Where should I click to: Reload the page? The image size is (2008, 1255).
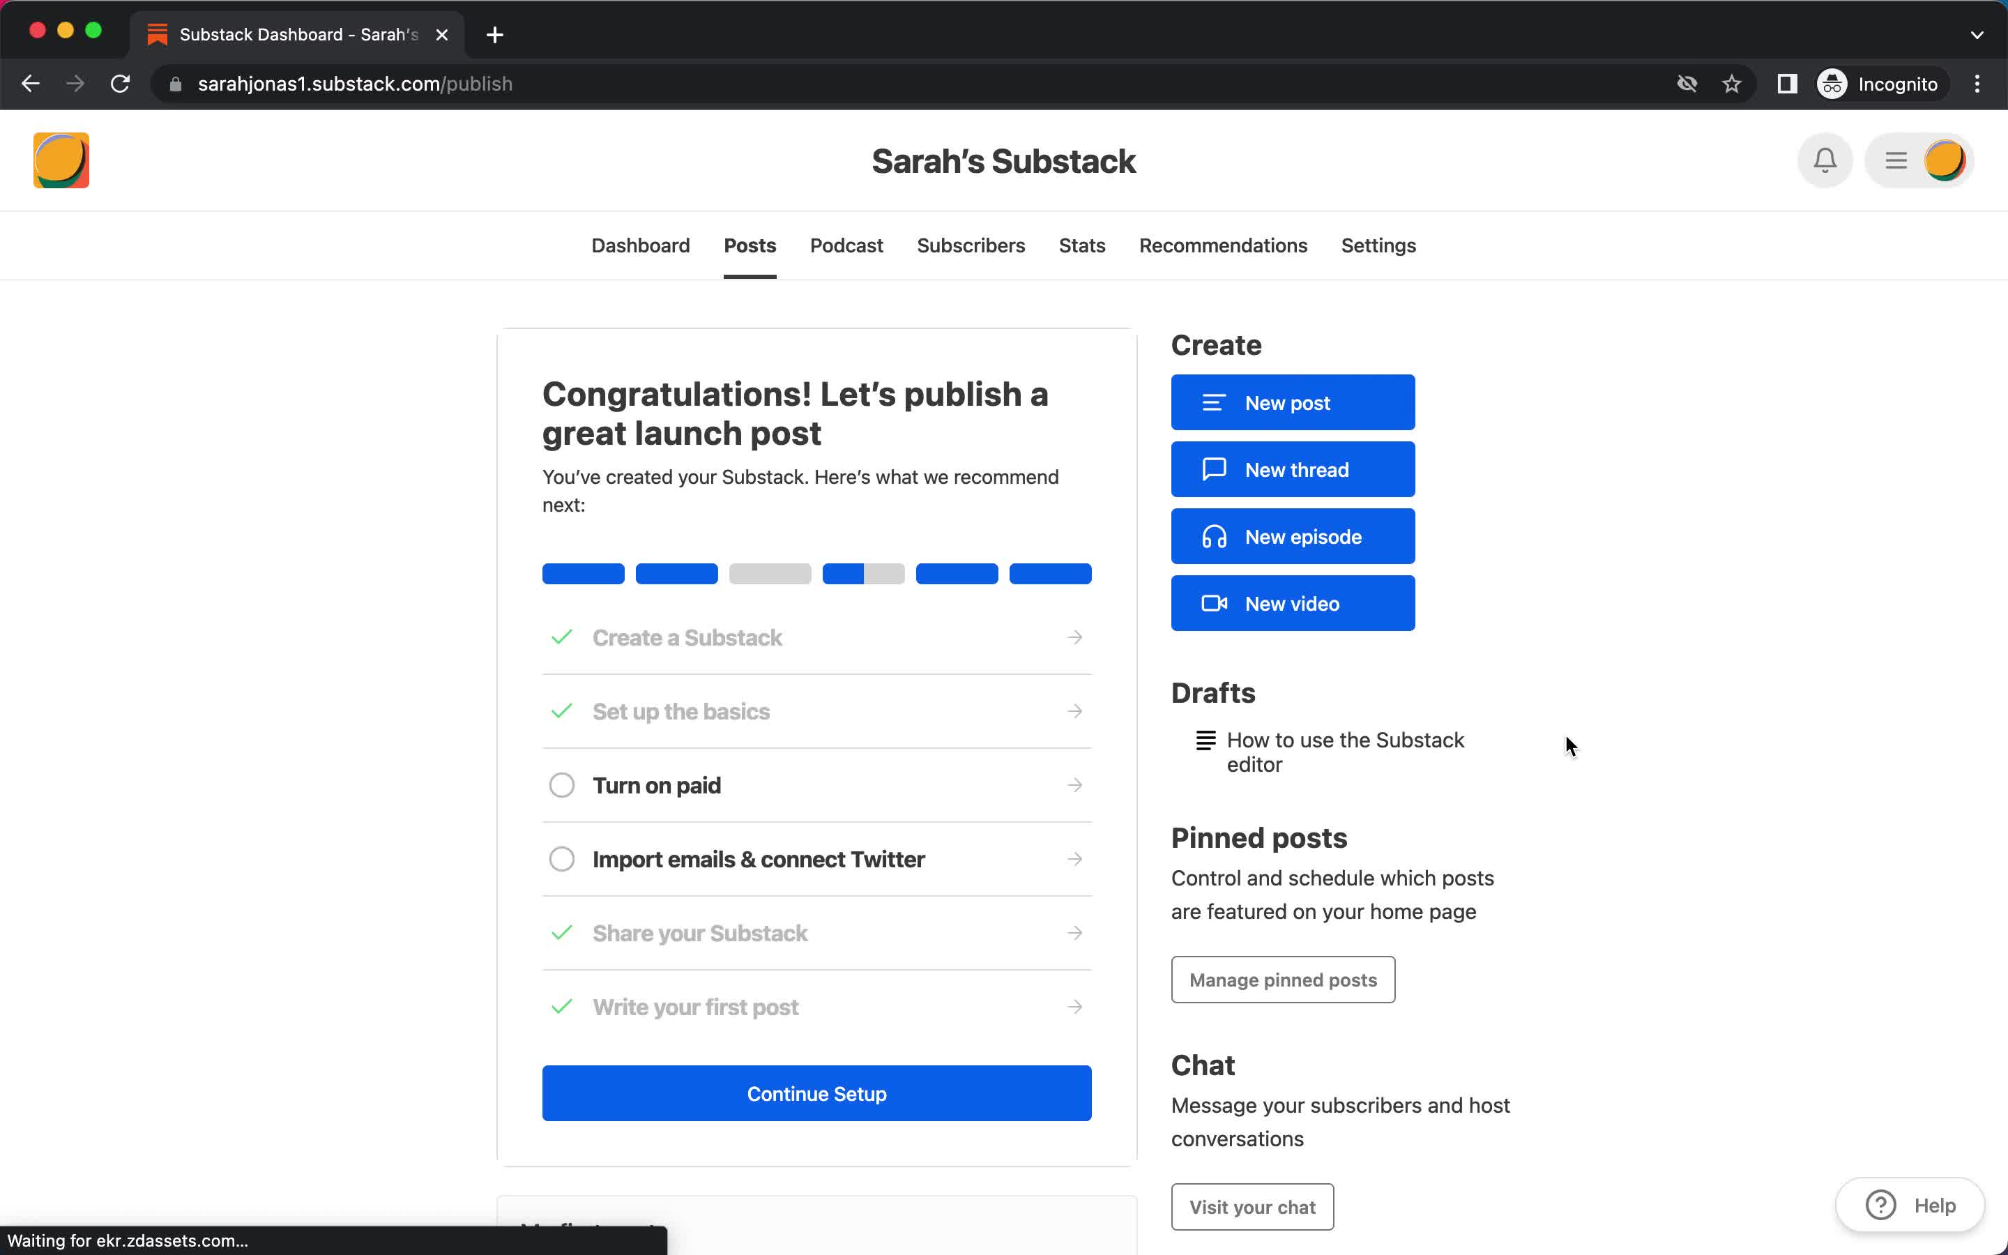pyautogui.click(x=121, y=84)
